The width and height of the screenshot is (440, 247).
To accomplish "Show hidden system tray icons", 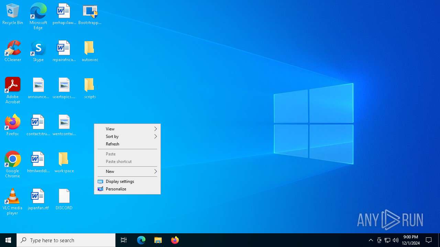I will (371, 240).
